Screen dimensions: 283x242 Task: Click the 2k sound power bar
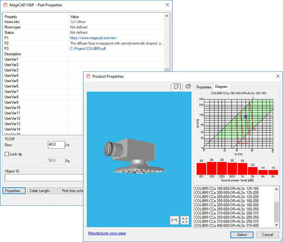(x=253, y=171)
